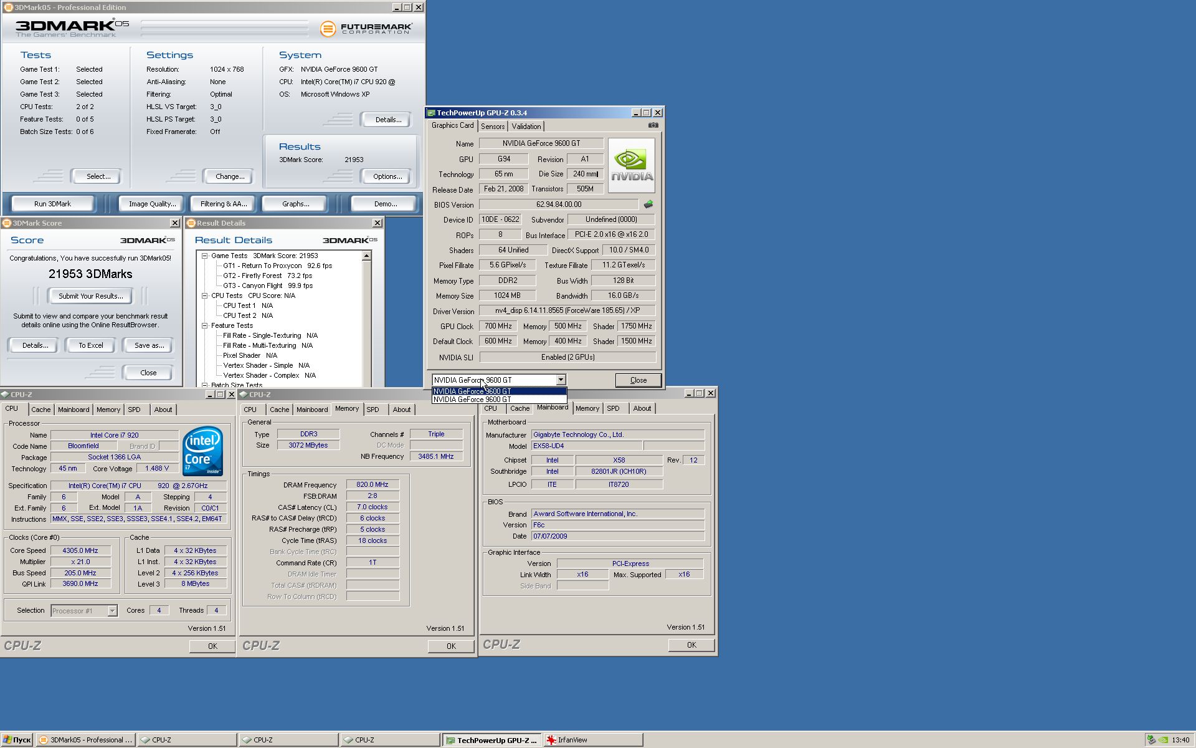Viewport: 1196px width, 748px height.
Task: Close the 3DMark Score window
Action: 175,223
